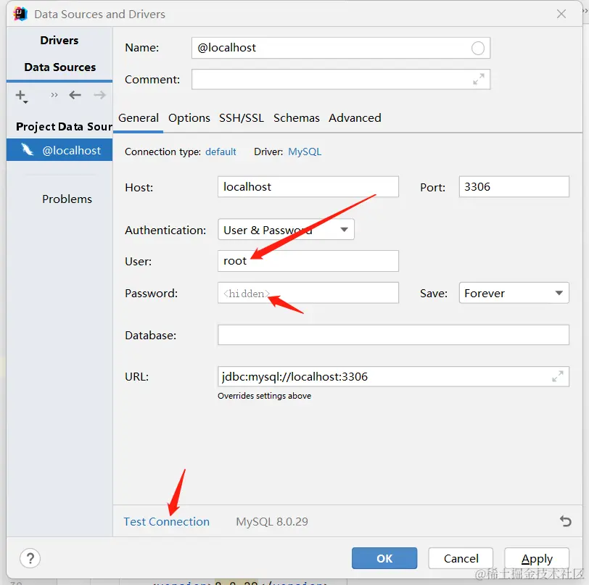Click the IntelliJ logo in title bar
The height and width of the screenshot is (585, 589).
coord(20,14)
